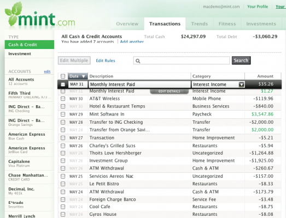Go to the Trends tab
Image resolution: width=286 pixels, height=218 pixels.
[200, 24]
